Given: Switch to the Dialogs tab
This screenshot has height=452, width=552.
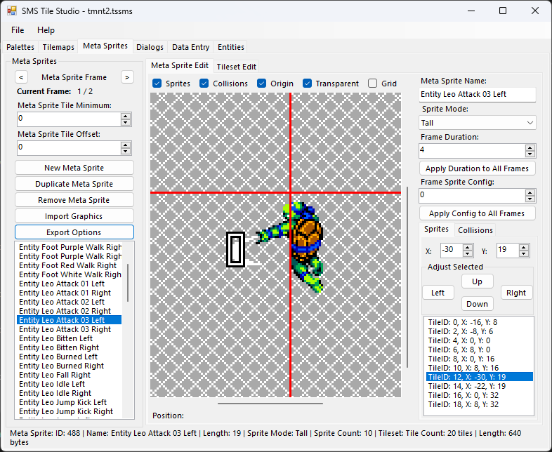Looking at the screenshot, I should (x=150, y=47).
